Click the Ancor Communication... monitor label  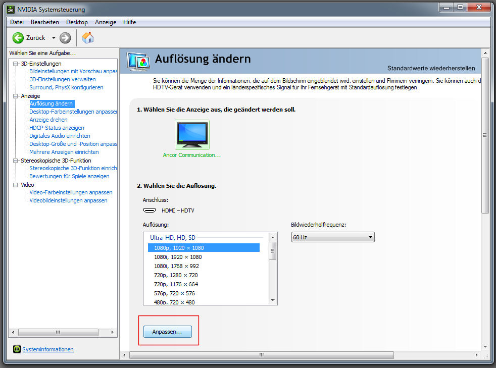[x=192, y=155]
